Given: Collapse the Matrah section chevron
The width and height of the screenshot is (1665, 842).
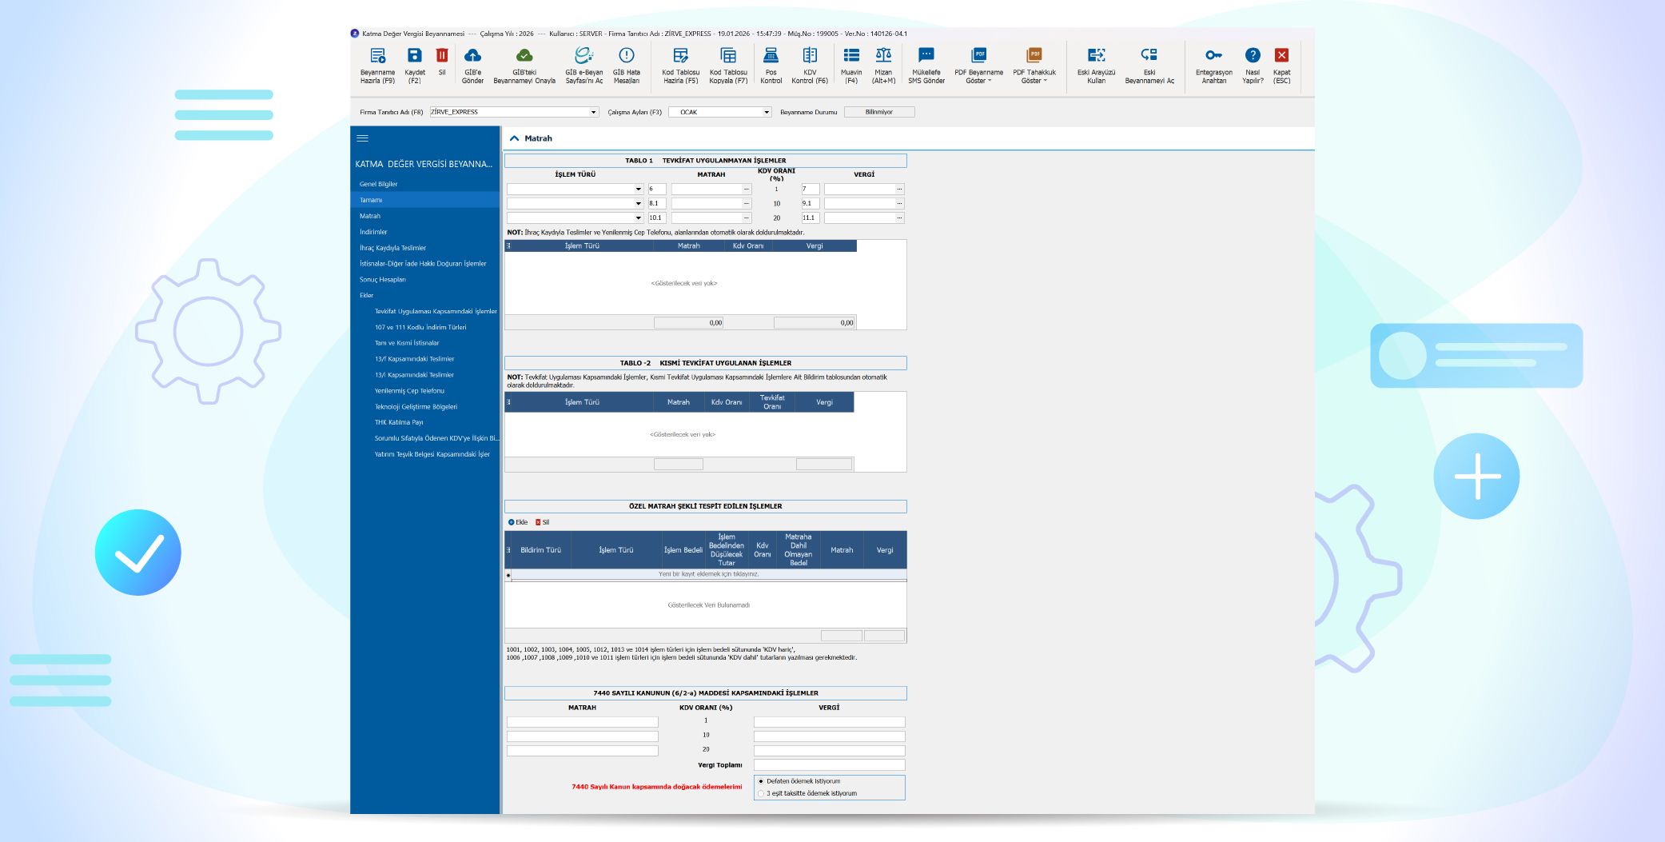Looking at the screenshot, I should coord(514,138).
